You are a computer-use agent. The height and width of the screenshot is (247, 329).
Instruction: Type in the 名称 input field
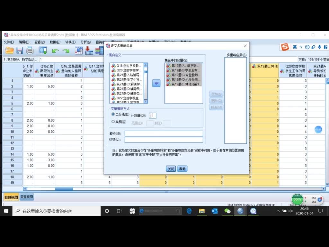click(x=164, y=133)
